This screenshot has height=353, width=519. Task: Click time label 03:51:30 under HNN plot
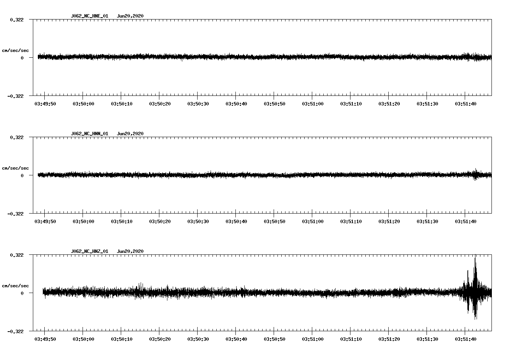point(427,222)
